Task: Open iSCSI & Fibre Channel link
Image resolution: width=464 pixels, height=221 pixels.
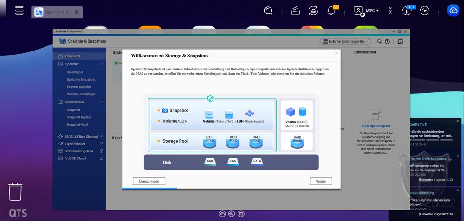Action: coord(82,137)
